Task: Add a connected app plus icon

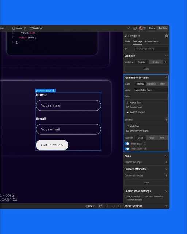Action: coord(167,162)
